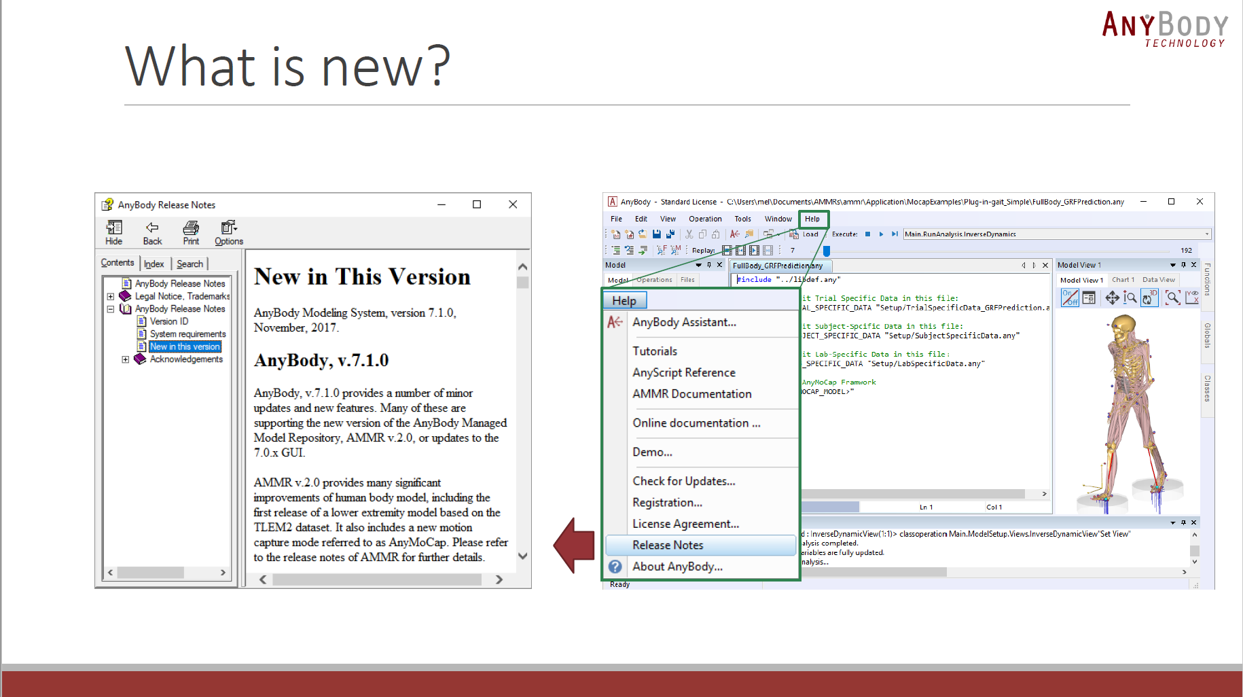Viewport: 1243px width, 697px height.
Task: Select the Zoom in/out tool in Model View
Action: pyautogui.click(x=1130, y=298)
